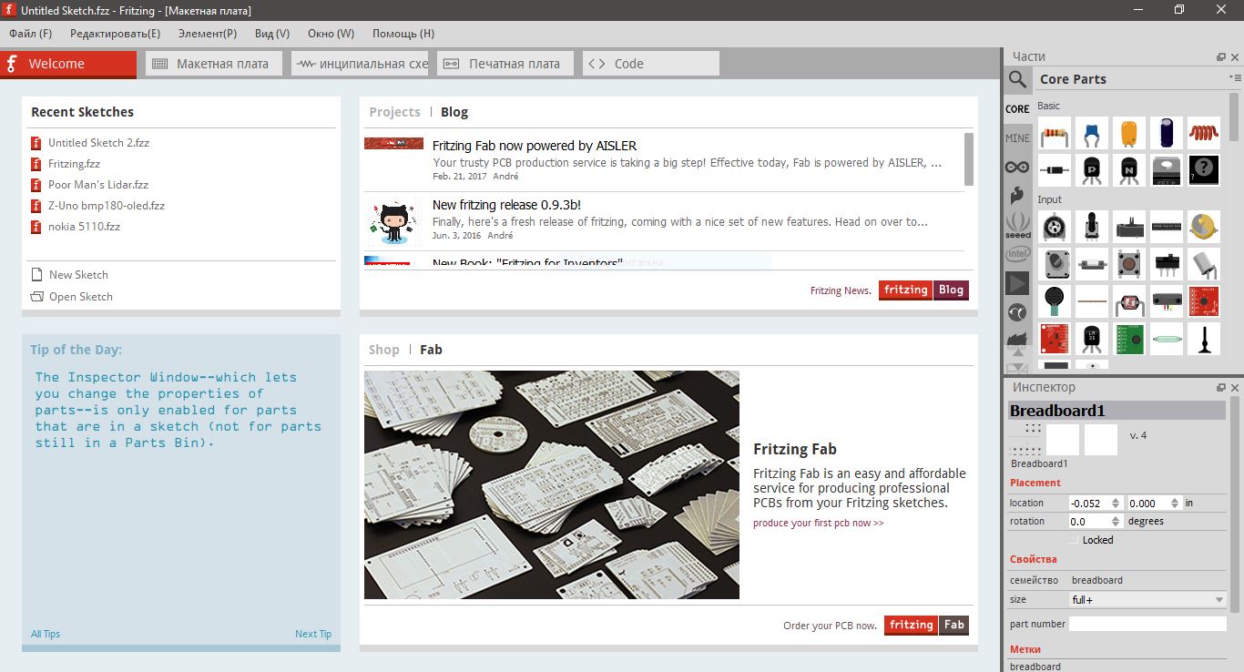Switch to the Макетная плата tab

pos(214,64)
